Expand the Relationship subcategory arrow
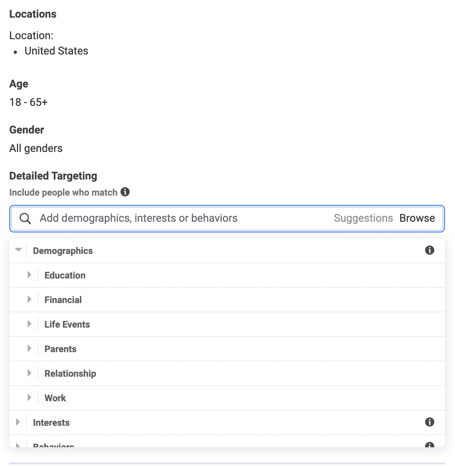Screen dimensions: 455x468 pos(29,373)
